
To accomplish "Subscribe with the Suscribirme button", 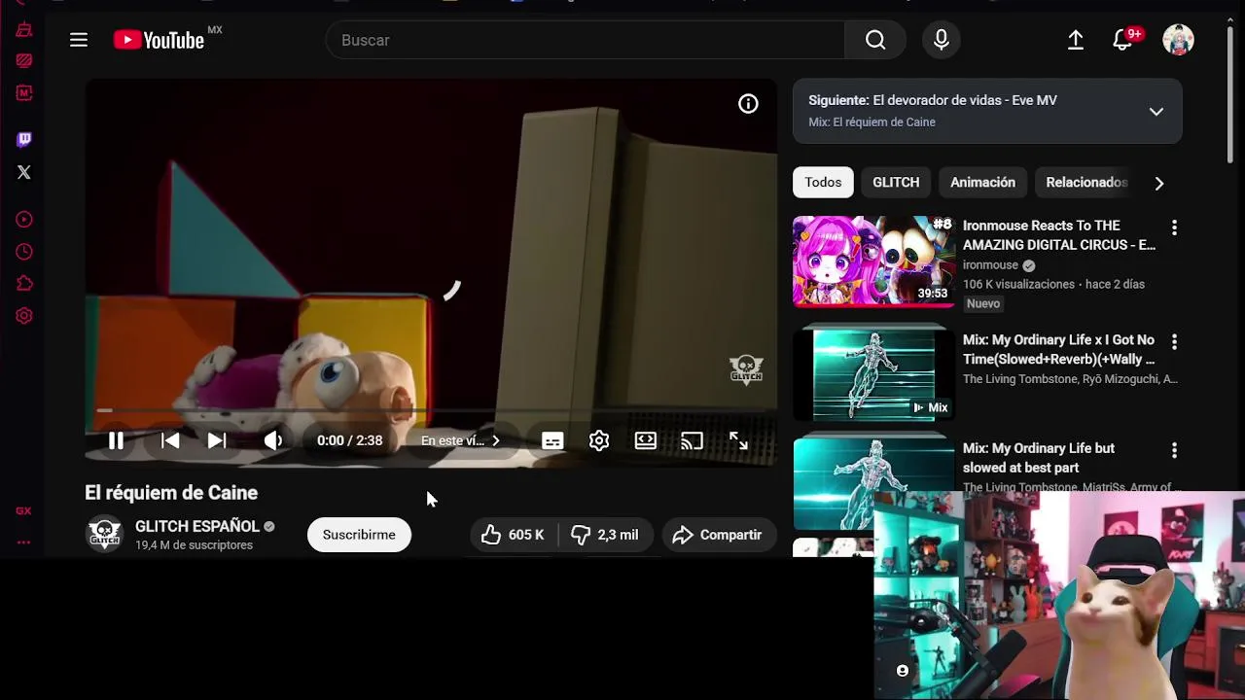I will pos(359,535).
